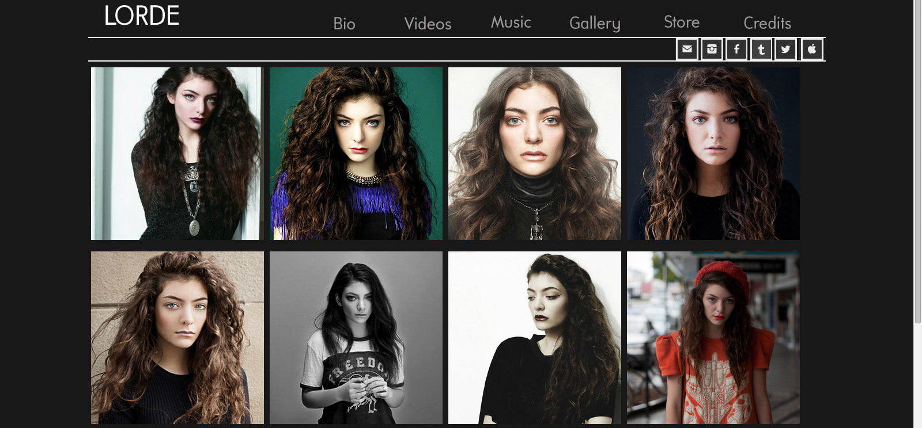This screenshot has height=428, width=922.
Task: Open the Twitter bird icon
Action: [785, 49]
